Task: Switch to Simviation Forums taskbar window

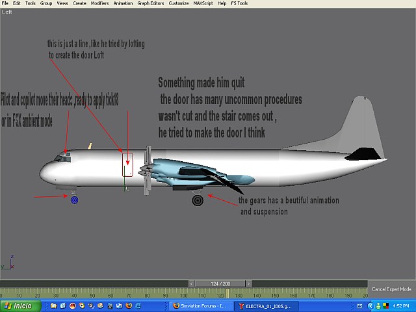Action: pos(199,305)
